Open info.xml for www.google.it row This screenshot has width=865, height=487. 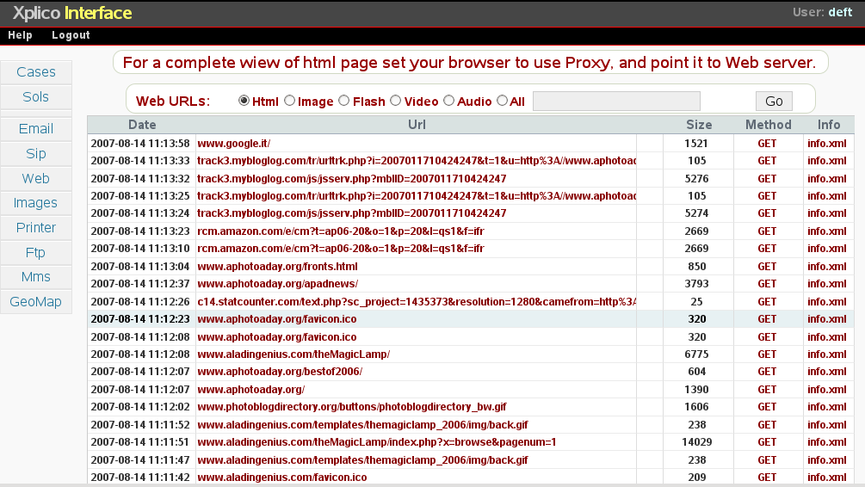click(826, 143)
